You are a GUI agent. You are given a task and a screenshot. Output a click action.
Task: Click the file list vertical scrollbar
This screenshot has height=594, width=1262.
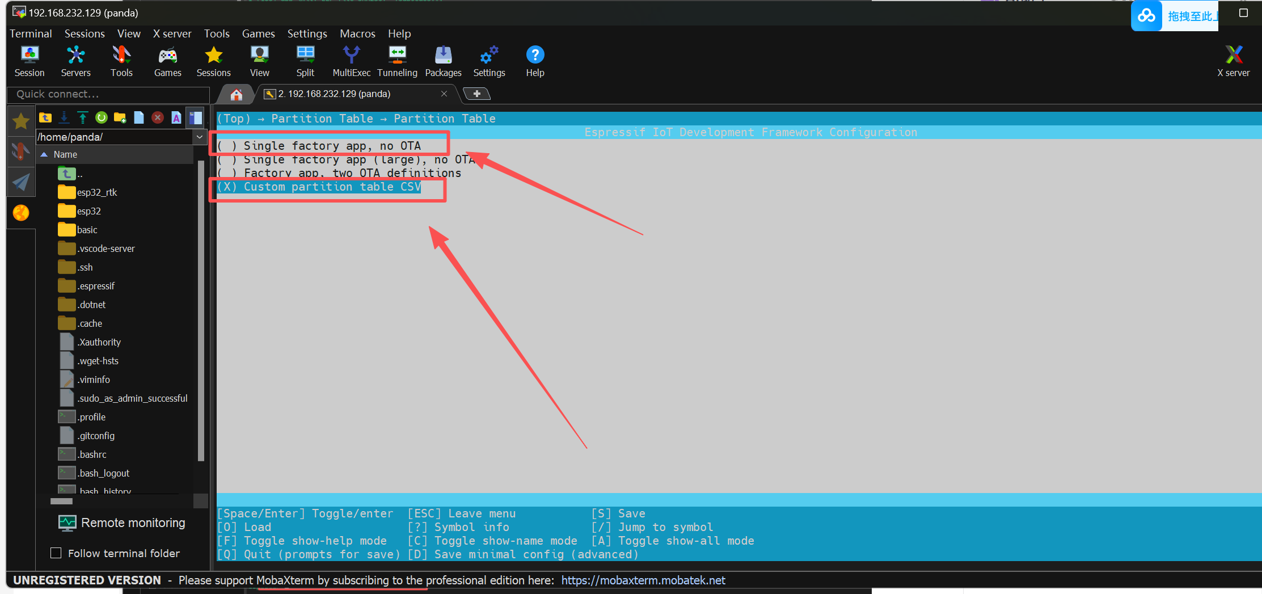(x=201, y=311)
